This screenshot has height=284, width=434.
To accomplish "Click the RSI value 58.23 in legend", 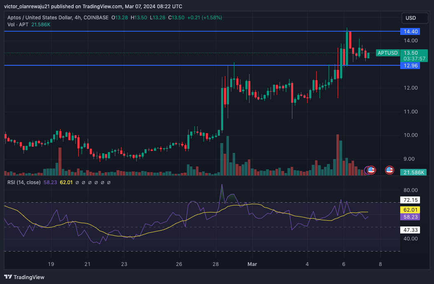I will [x=50, y=182].
